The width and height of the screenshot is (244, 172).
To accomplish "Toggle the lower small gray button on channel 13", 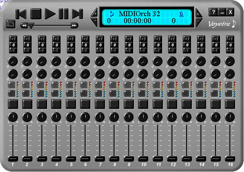I will [185, 94].
